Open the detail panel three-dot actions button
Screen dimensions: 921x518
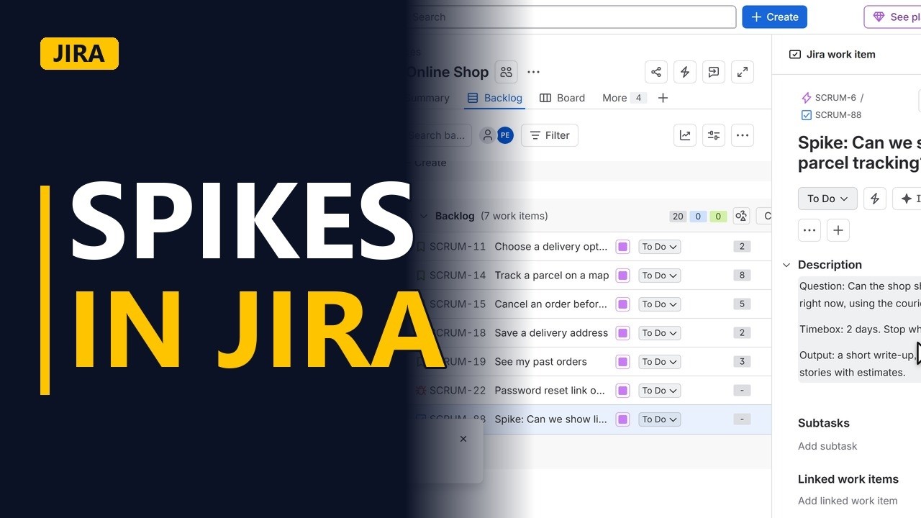pos(809,230)
